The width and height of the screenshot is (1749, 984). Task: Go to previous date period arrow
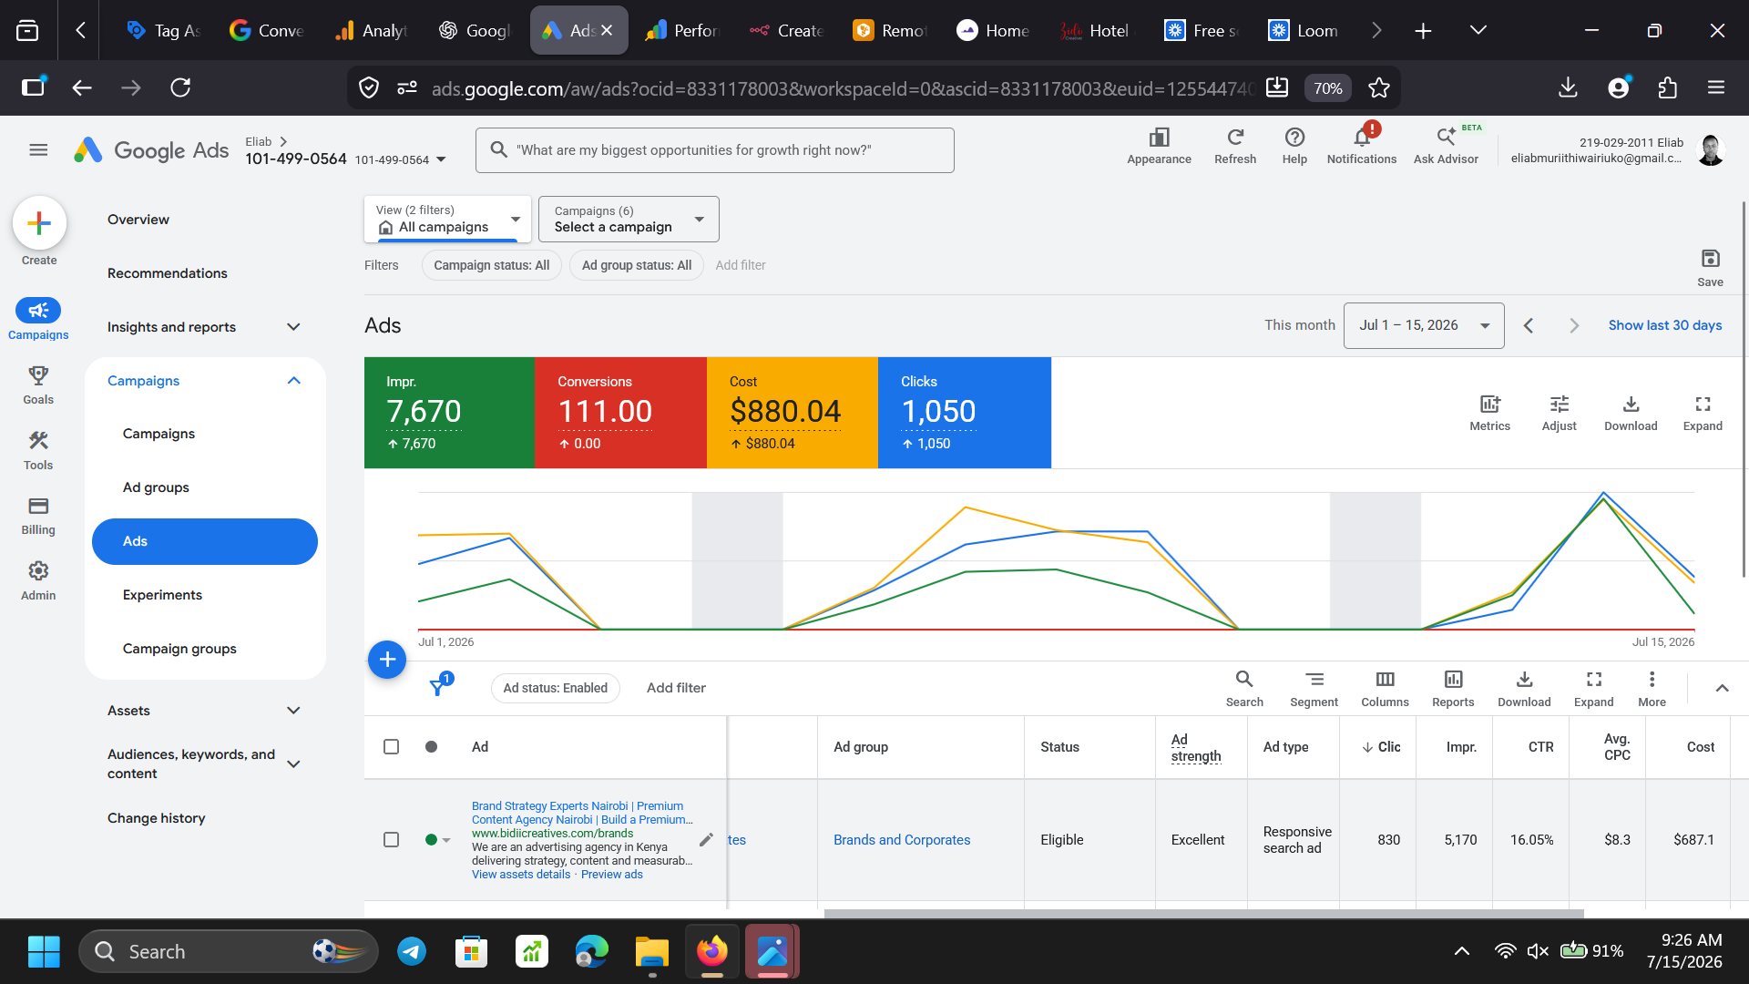[x=1529, y=325]
